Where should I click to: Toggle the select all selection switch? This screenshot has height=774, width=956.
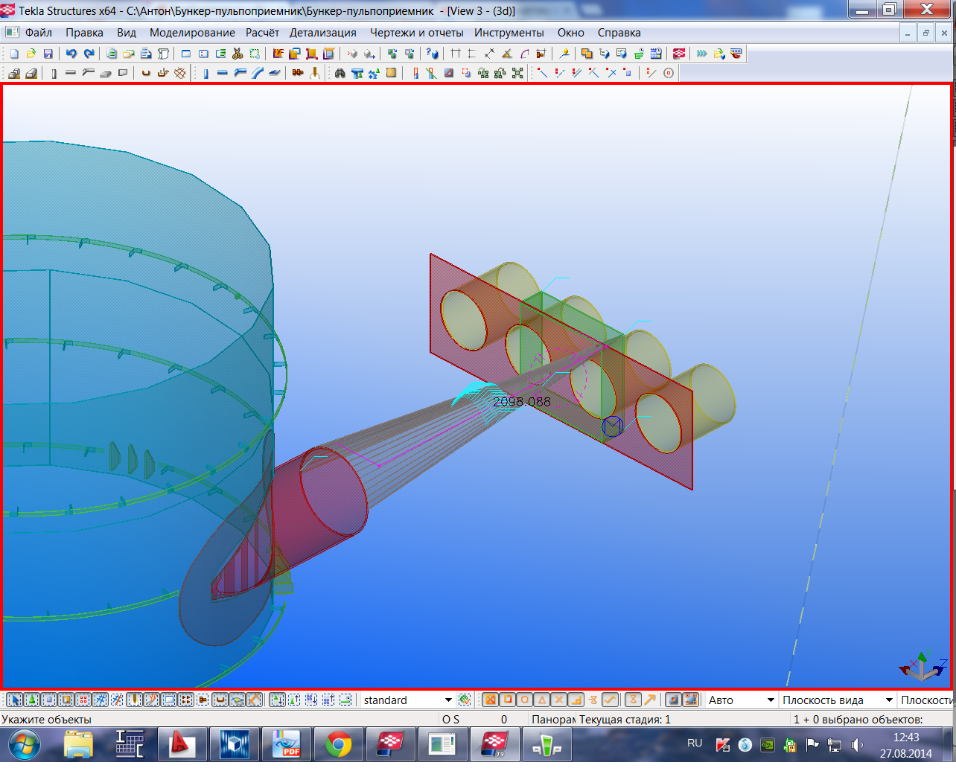[14, 700]
